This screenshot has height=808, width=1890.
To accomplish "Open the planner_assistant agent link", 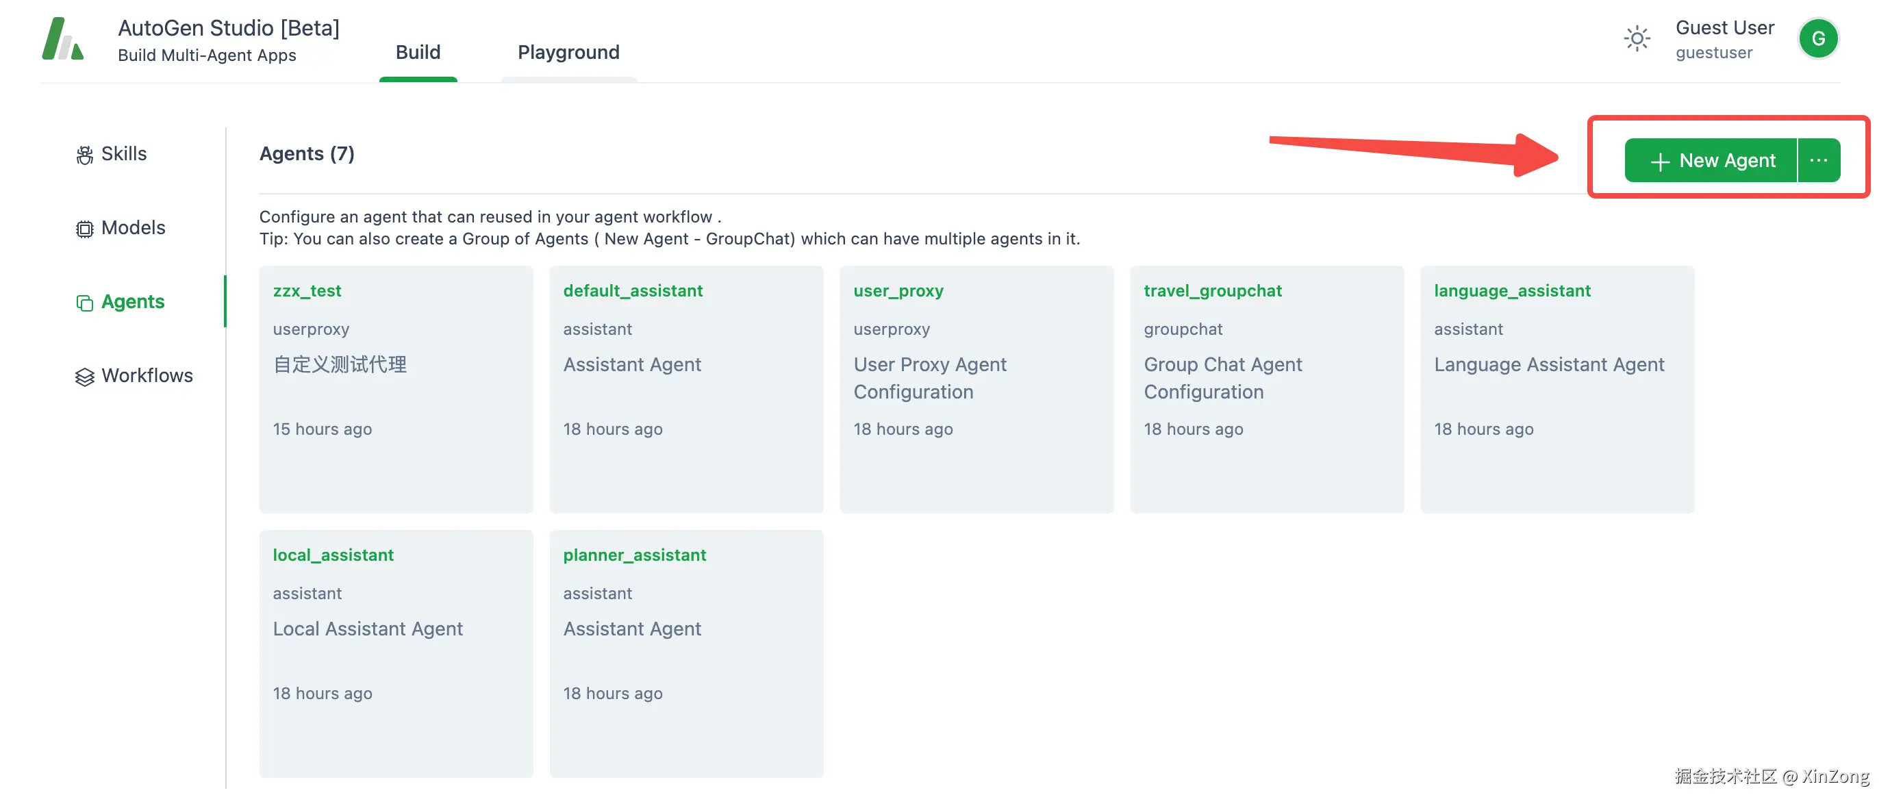I will point(634,555).
